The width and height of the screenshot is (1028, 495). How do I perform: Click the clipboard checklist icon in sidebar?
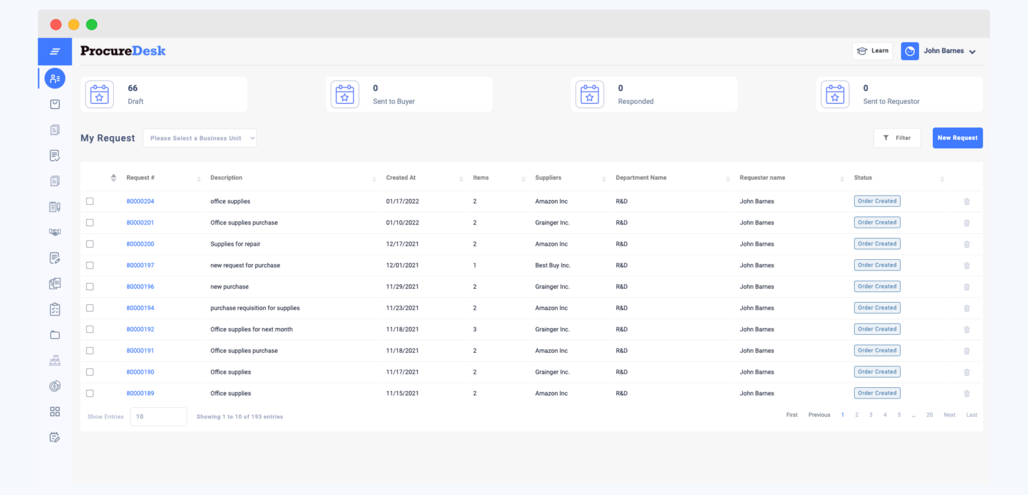pyautogui.click(x=55, y=309)
